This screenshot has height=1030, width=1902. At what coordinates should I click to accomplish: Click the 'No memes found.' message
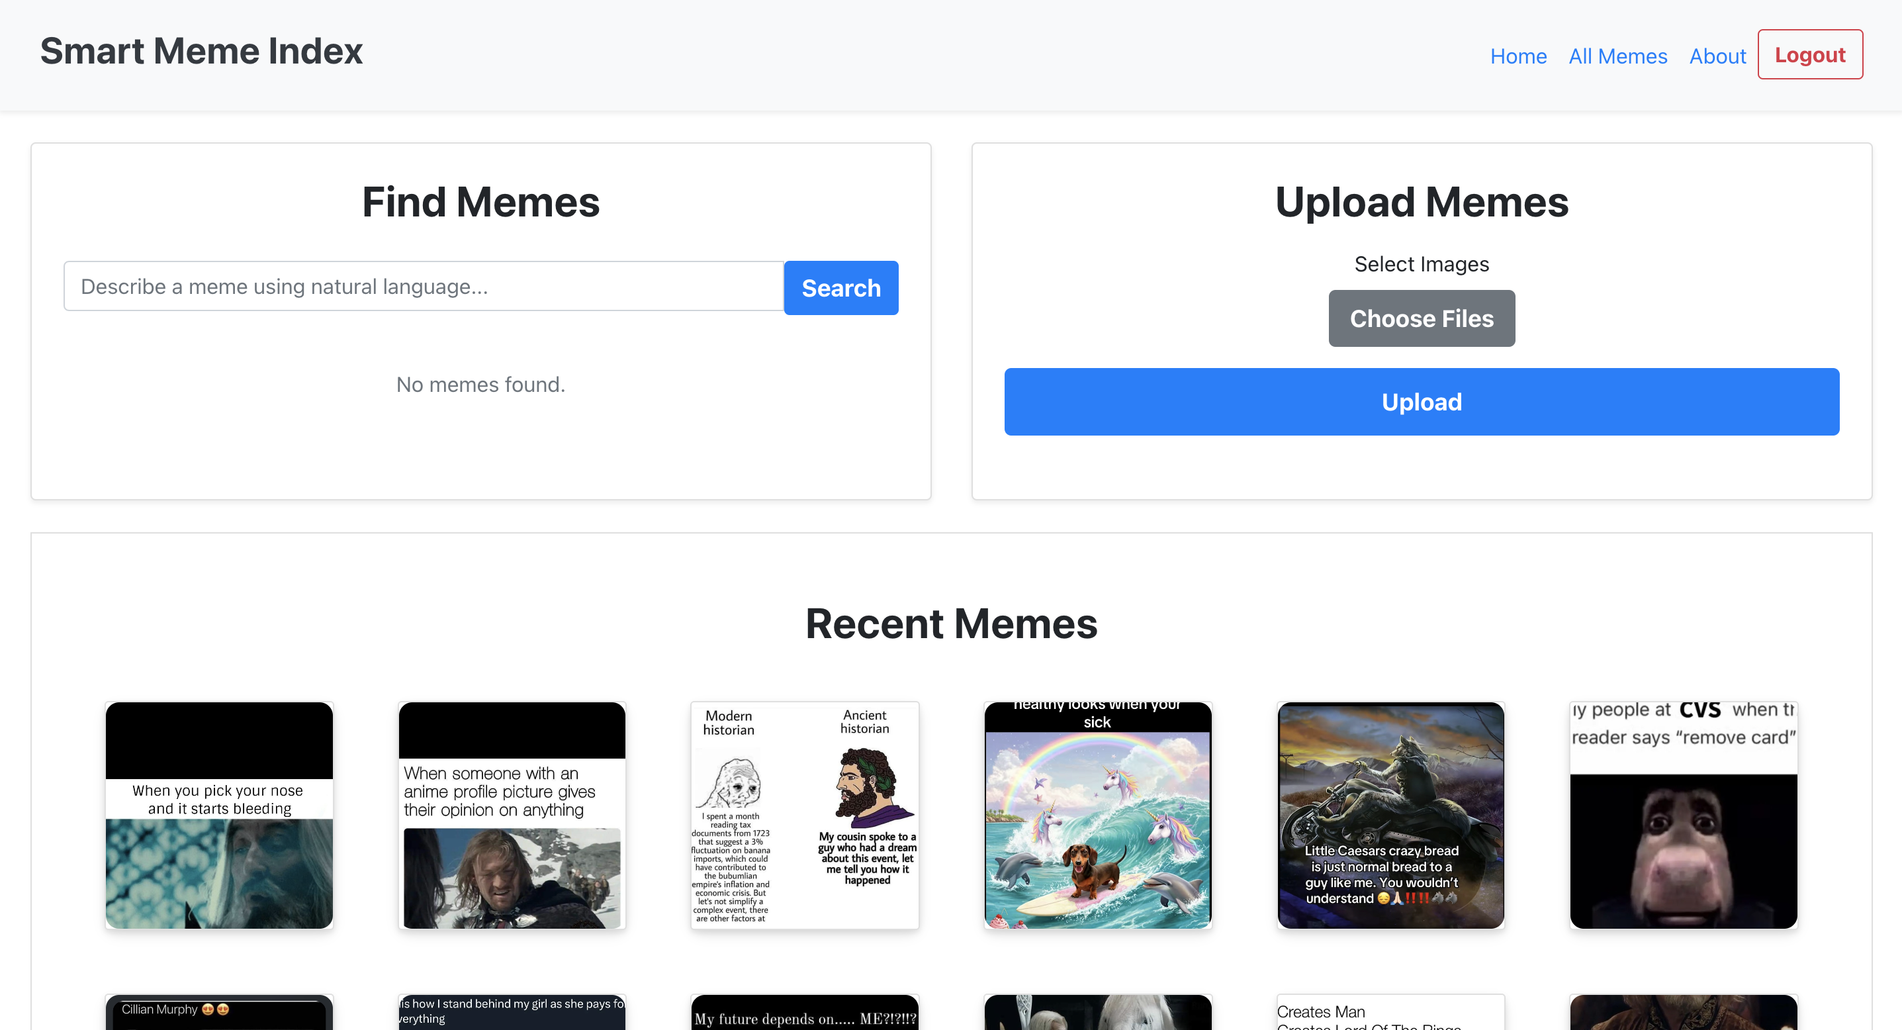point(480,385)
